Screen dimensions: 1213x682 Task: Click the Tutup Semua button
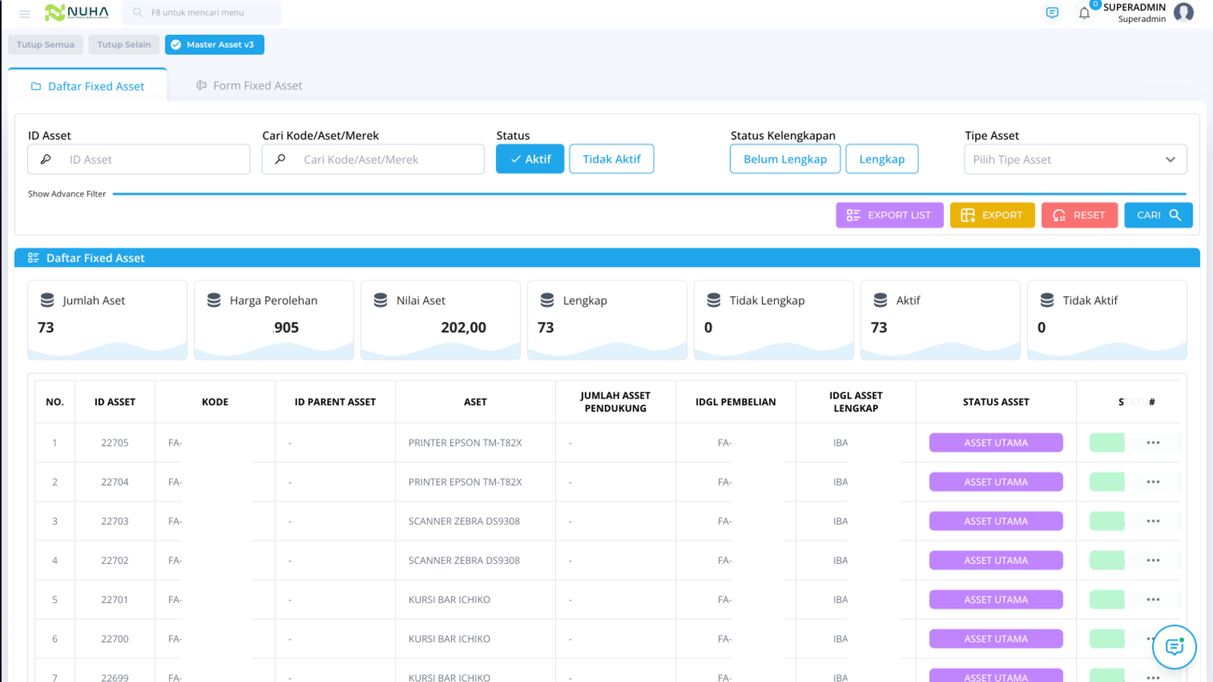pyautogui.click(x=45, y=45)
